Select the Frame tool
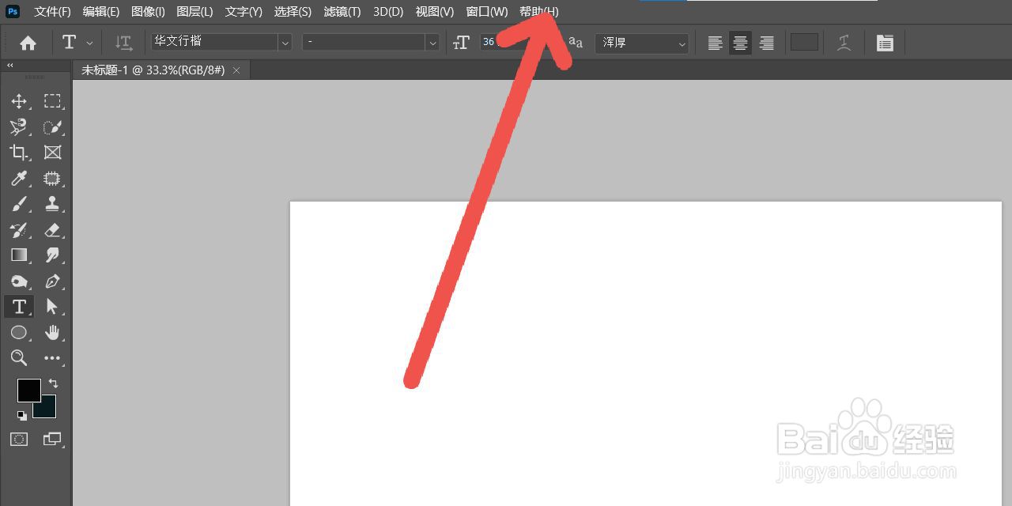Image resolution: width=1012 pixels, height=506 pixels. (x=52, y=153)
